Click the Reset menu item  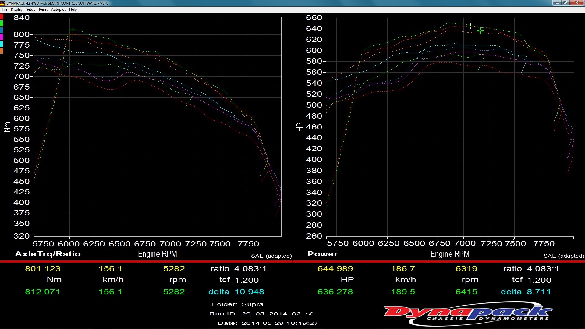pos(43,9)
